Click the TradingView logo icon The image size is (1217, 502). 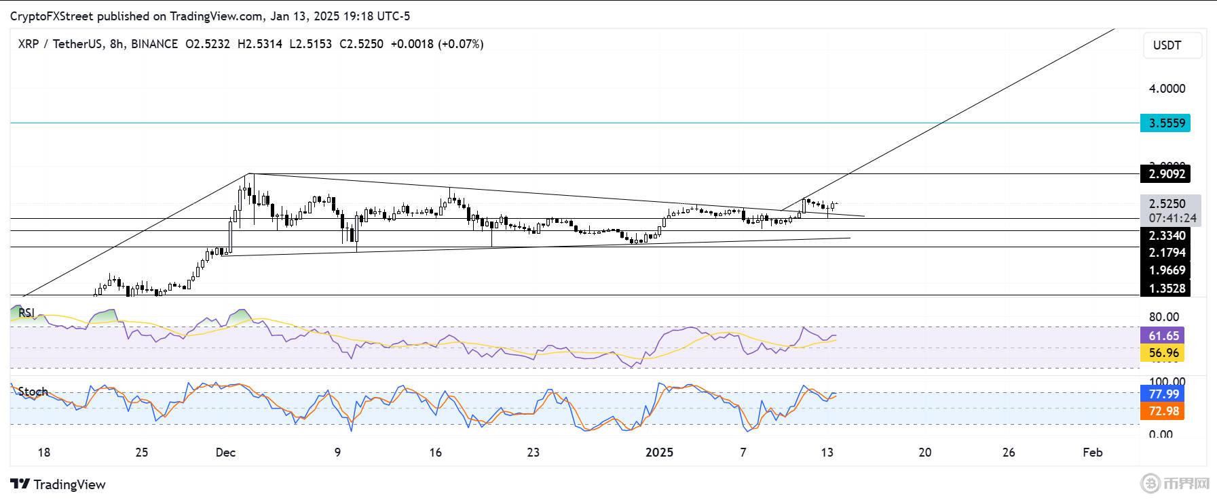click(x=20, y=484)
